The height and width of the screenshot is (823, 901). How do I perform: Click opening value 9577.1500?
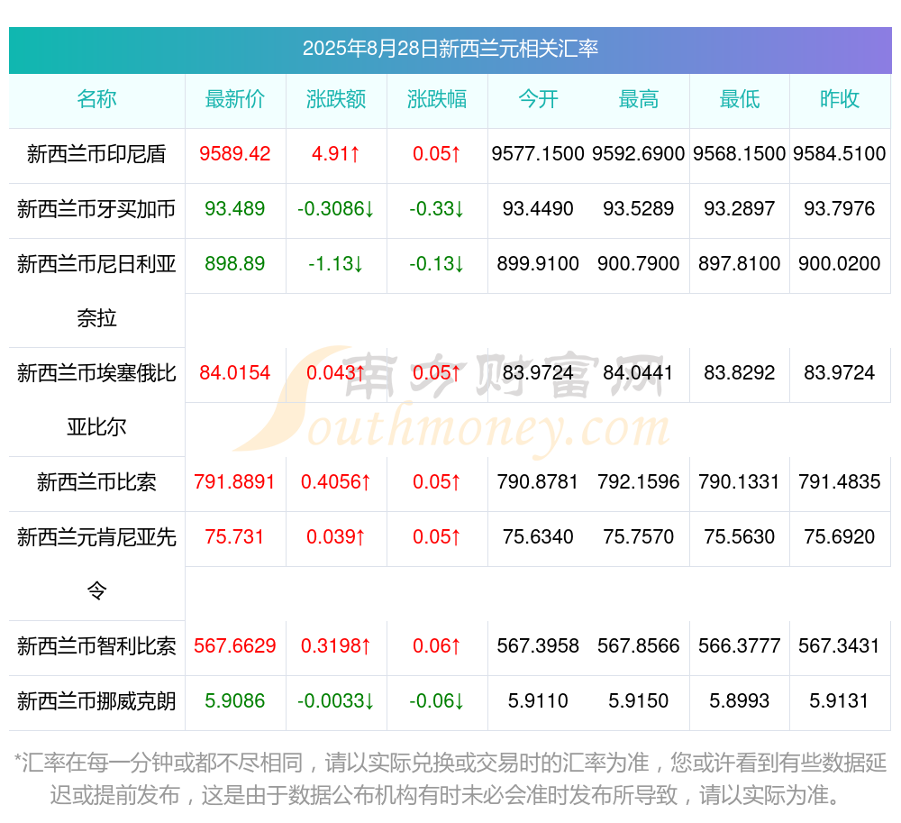538,154
